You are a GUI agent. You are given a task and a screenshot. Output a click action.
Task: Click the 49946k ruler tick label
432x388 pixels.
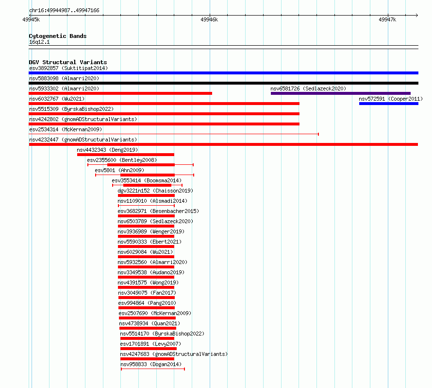tap(209, 19)
